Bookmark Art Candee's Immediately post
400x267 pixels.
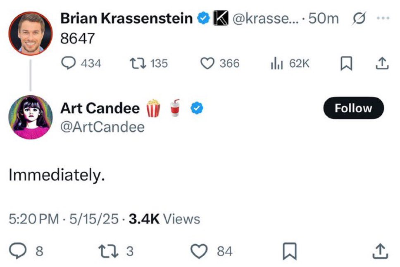click(290, 251)
